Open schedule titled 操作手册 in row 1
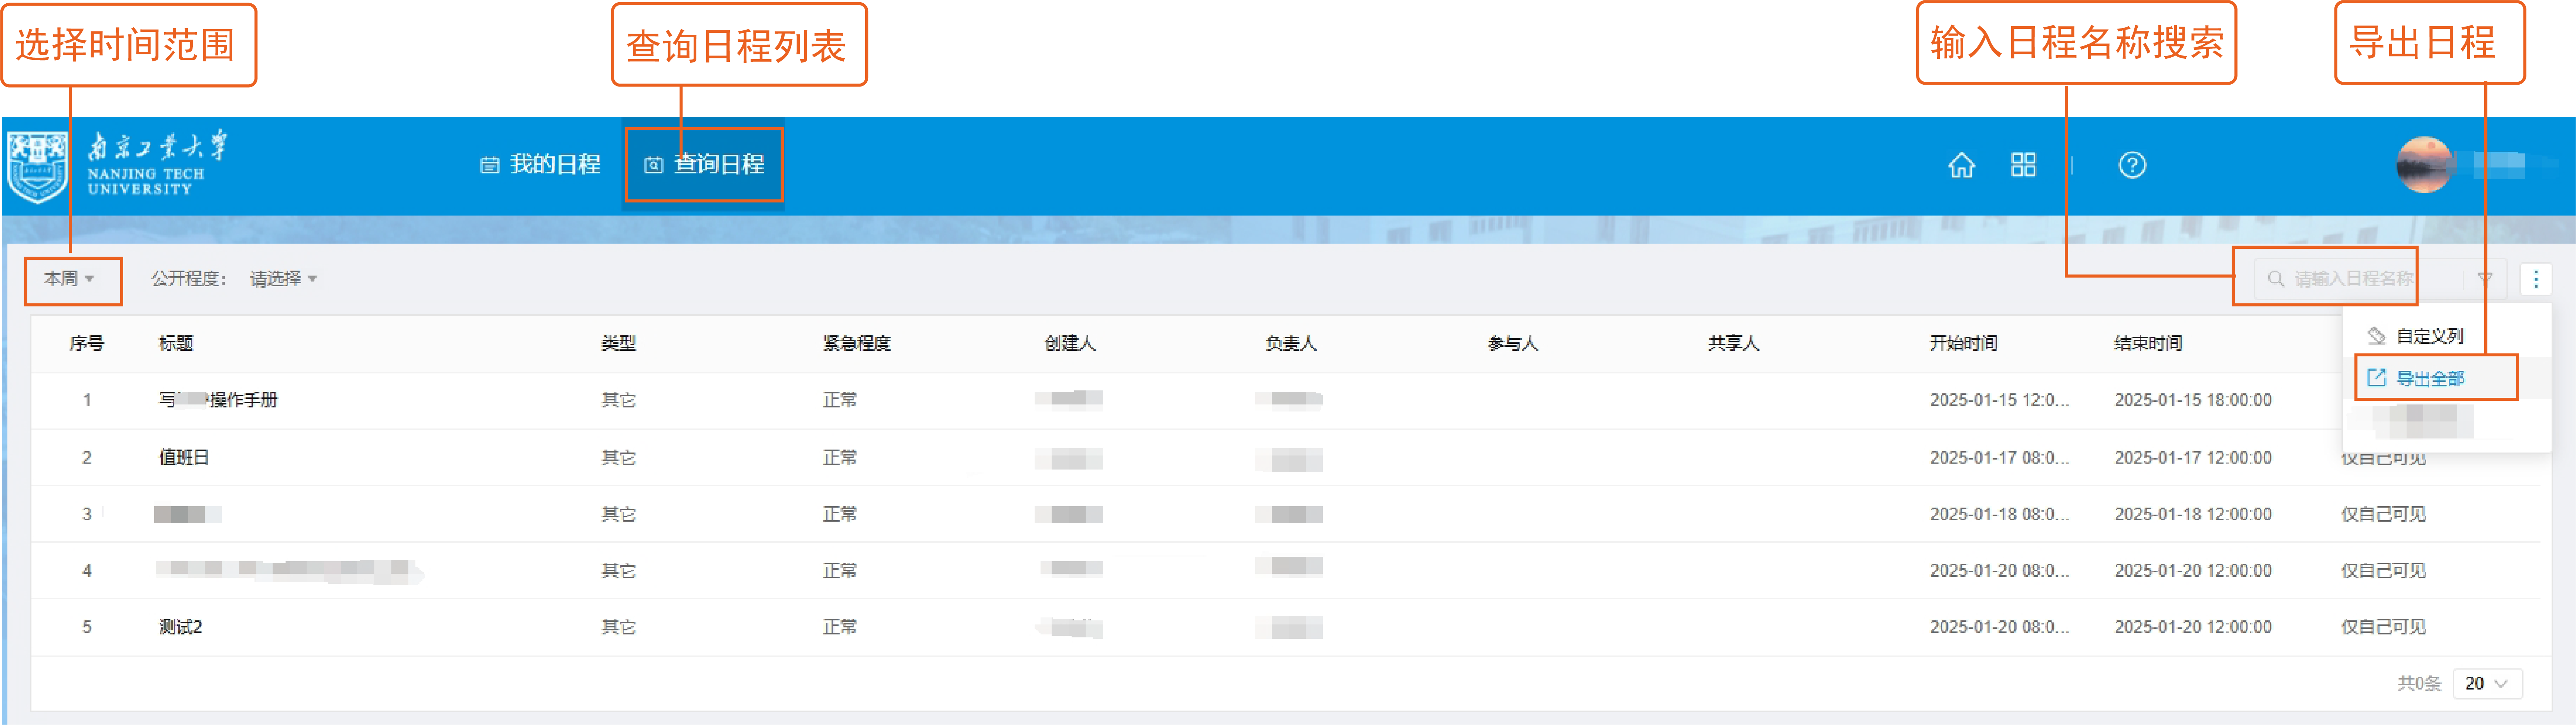 (218, 400)
